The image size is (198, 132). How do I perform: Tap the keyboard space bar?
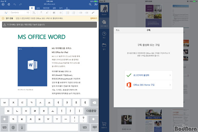pos(52,127)
